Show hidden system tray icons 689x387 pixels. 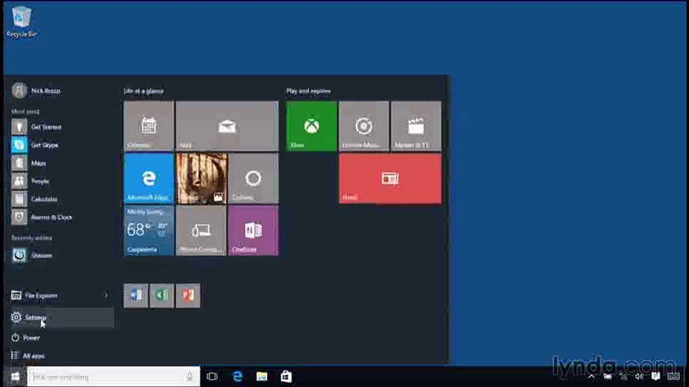591,377
